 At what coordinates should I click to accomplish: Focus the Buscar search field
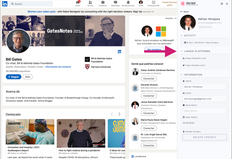coord(31,4)
